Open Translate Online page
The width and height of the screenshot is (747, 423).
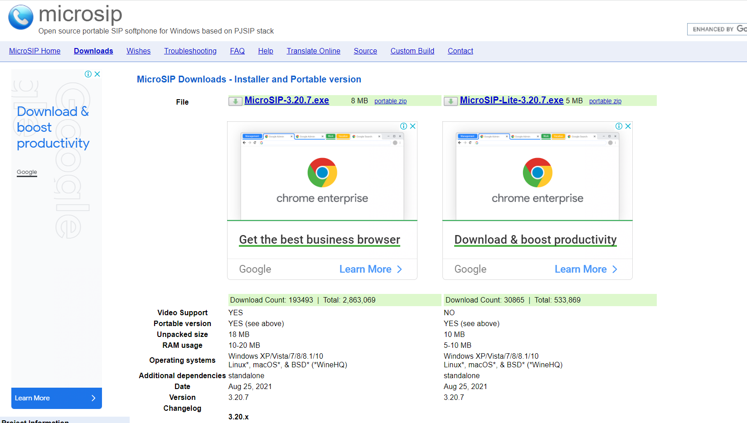coord(313,51)
